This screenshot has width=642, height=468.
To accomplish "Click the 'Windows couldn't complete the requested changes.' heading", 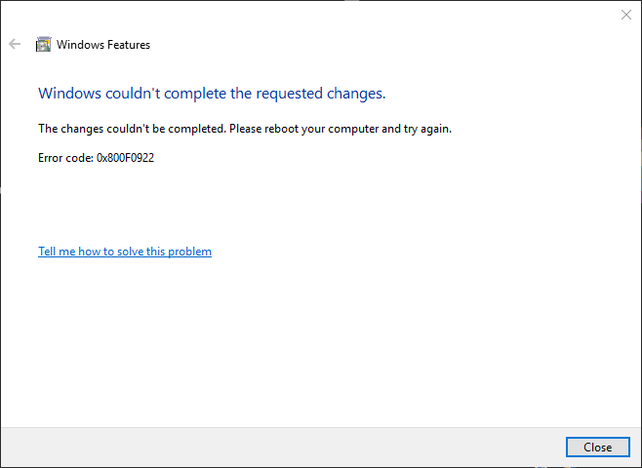I will [x=212, y=94].
